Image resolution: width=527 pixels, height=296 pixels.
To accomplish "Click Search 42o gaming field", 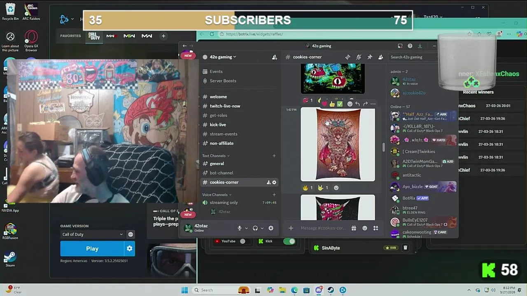I will tap(412, 57).
